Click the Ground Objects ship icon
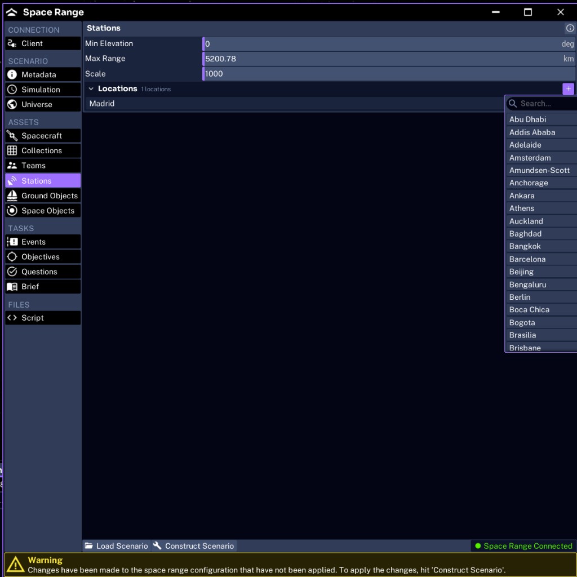This screenshot has height=577, width=577. (x=12, y=196)
